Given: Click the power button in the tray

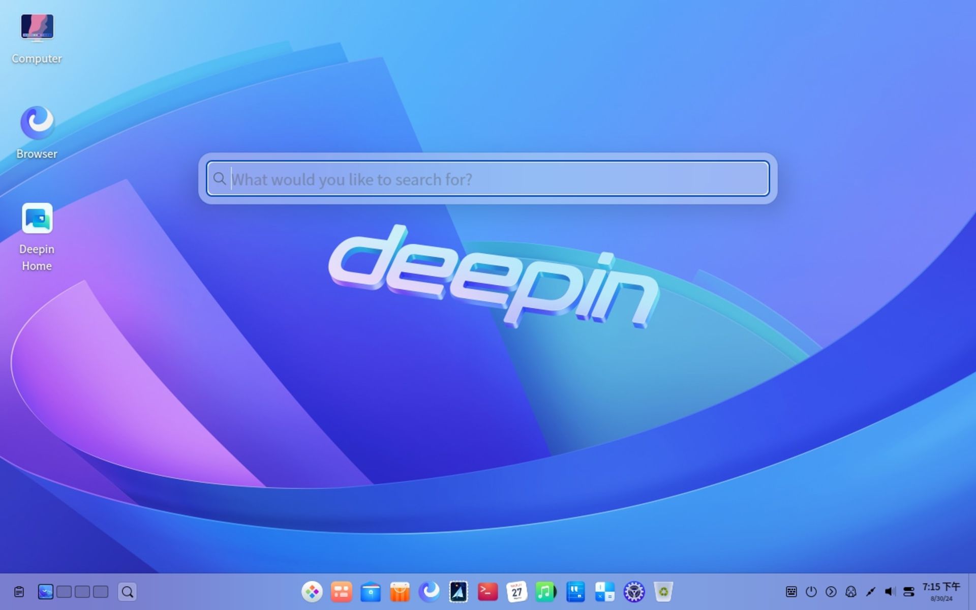Looking at the screenshot, I should pyautogui.click(x=811, y=592).
